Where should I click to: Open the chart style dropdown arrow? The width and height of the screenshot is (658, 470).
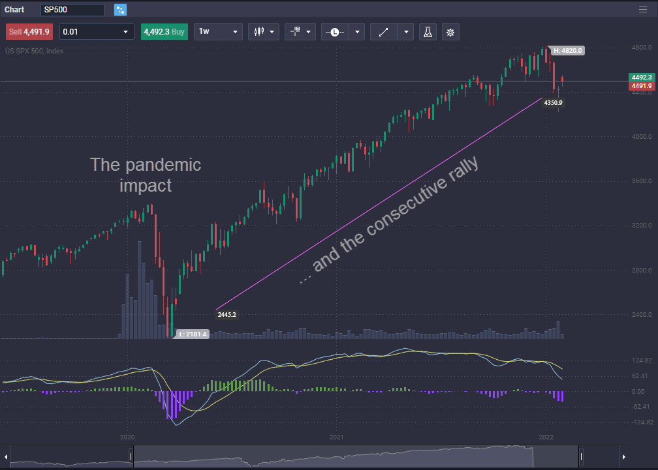point(272,31)
